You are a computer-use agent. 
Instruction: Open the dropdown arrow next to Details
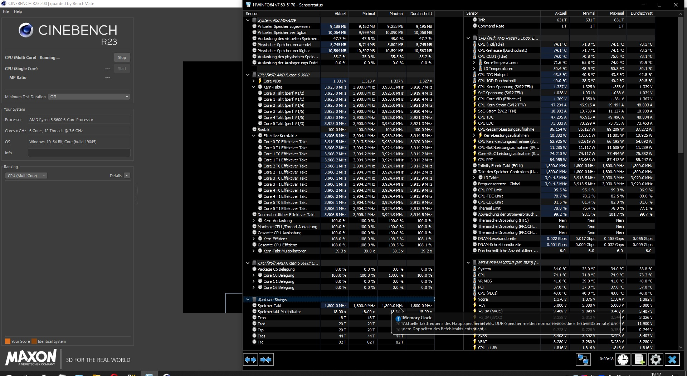(127, 176)
